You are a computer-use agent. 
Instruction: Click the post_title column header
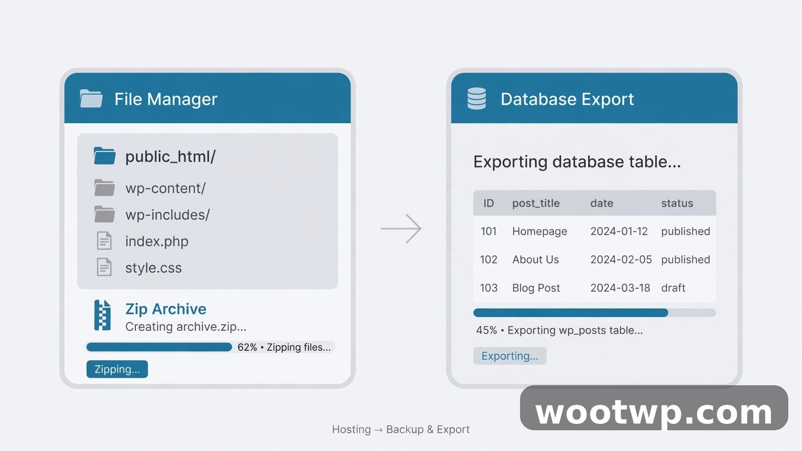point(536,203)
